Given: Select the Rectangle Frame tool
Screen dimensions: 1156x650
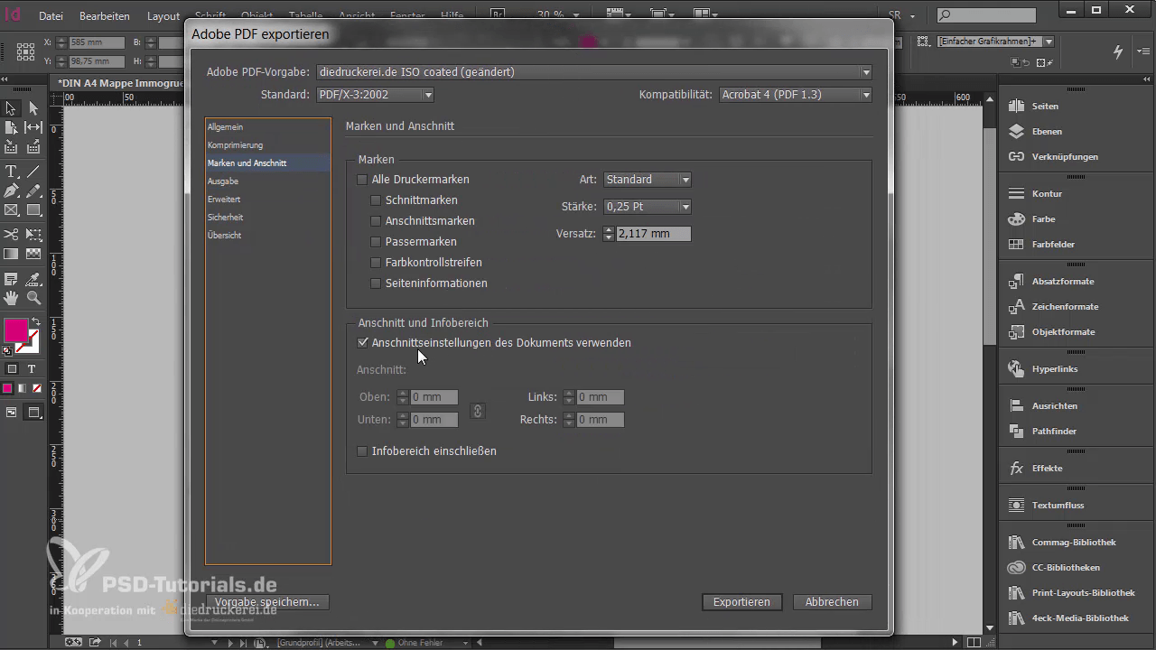Looking at the screenshot, I should pyautogui.click(x=11, y=210).
